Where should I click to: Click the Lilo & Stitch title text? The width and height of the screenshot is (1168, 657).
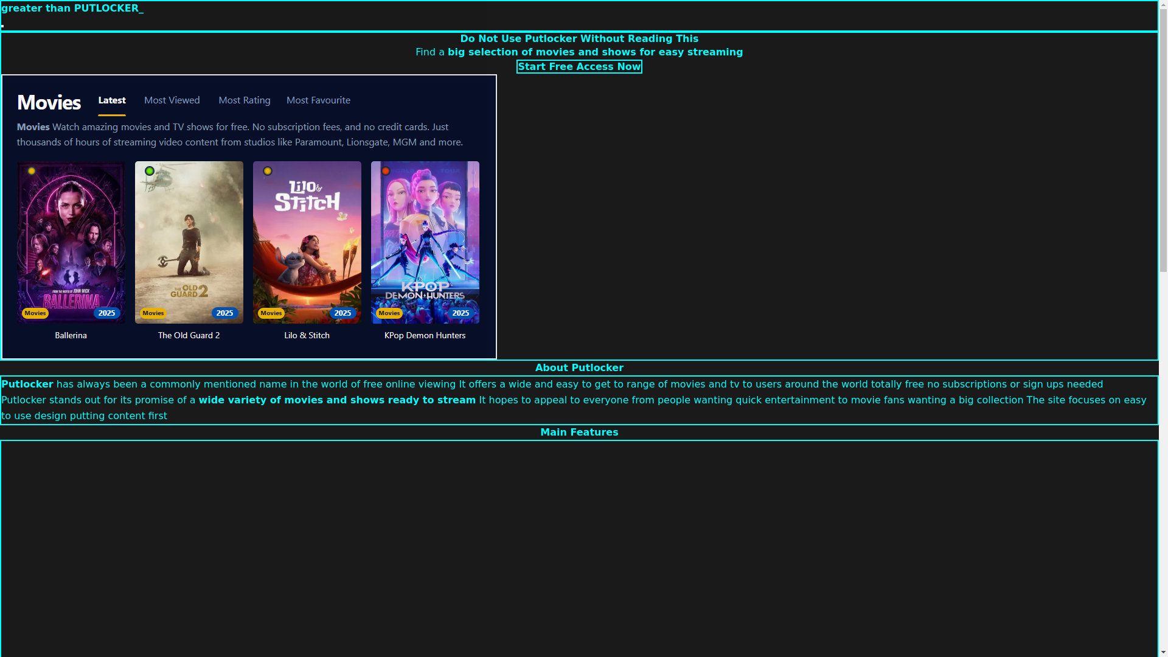point(307,335)
